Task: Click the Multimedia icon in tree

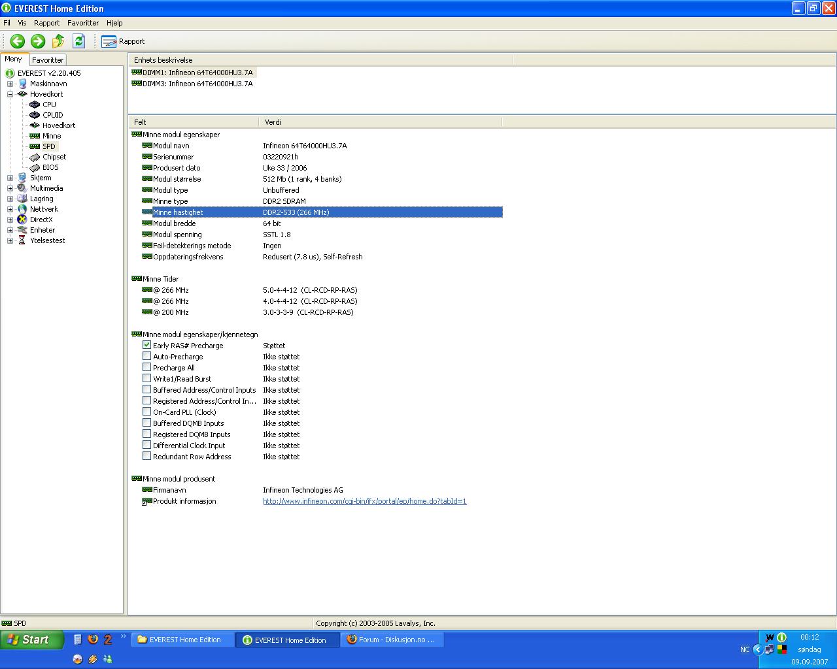Action: coord(22,188)
